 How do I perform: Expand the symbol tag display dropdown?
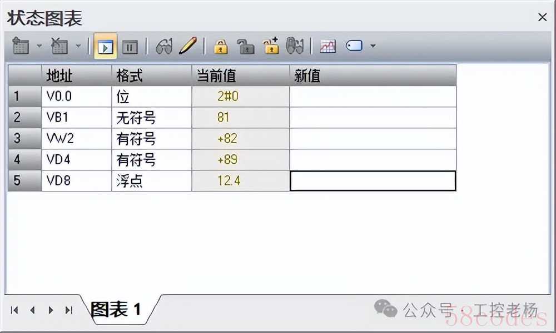coord(373,46)
